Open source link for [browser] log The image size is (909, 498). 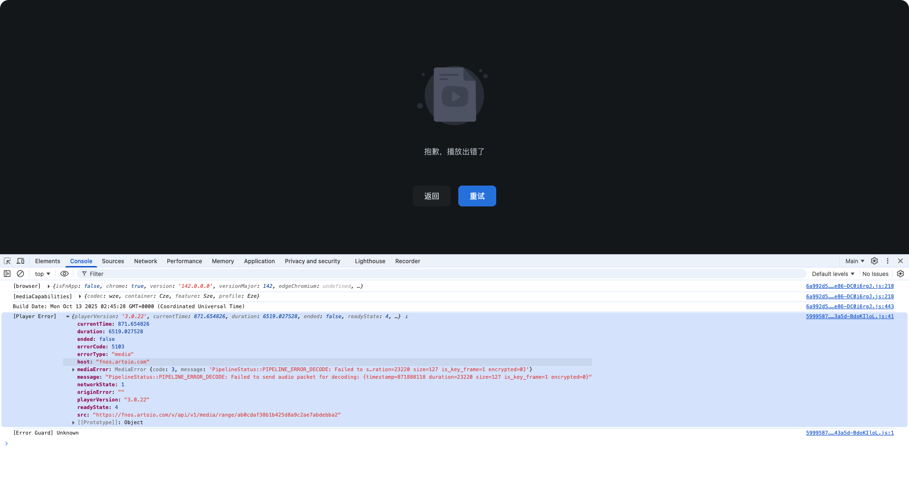(x=850, y=286)
